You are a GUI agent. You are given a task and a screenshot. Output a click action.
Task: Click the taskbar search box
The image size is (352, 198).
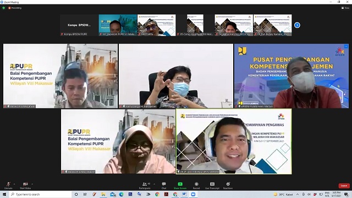click(x=40, y=194)
